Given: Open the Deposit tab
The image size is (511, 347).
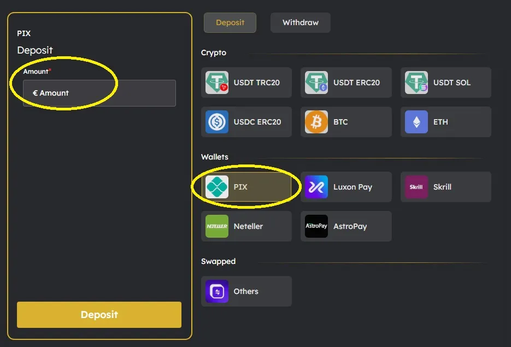Looking at the screenshot, I should point(230,23).
